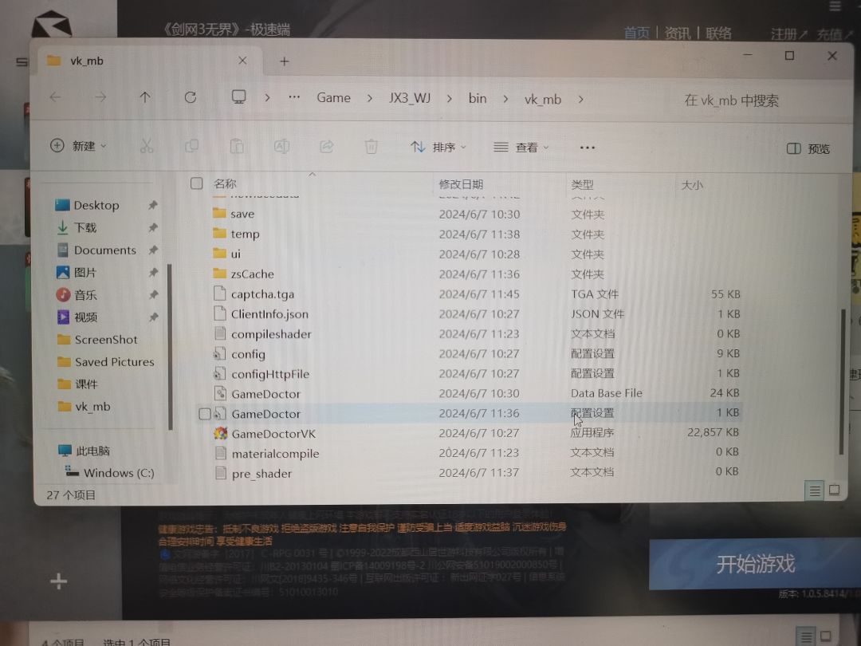The height and width of the screenshot is (646, 861).
Task: Navigate up one folder level
Action: pos(145,97)
